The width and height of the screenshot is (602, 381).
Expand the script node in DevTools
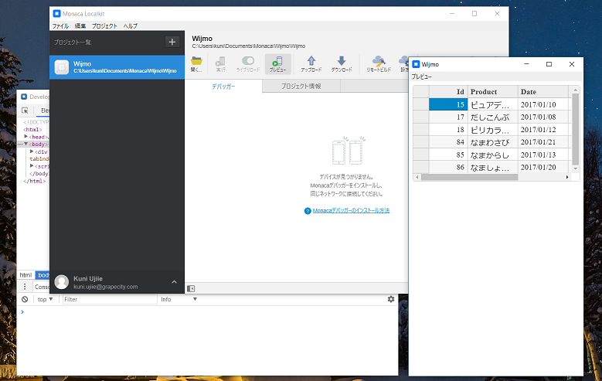[32, 166]
